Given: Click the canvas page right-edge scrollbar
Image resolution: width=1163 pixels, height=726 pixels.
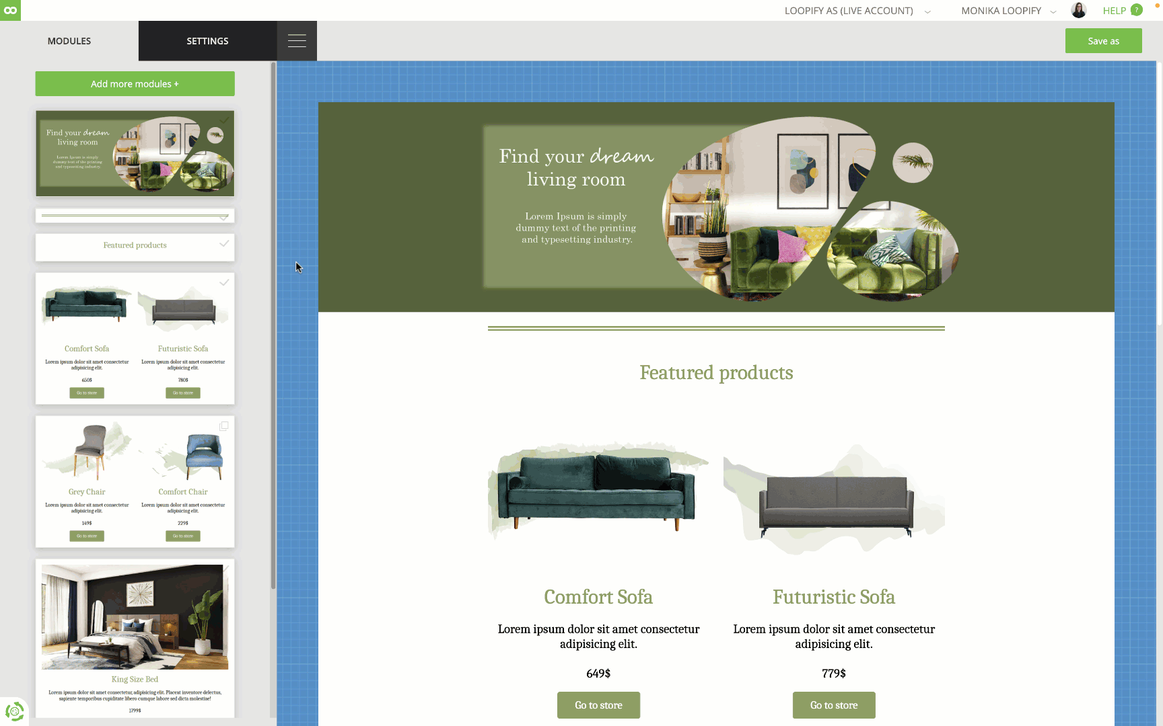Looking at the screenshot, I should click(1160, 195).
